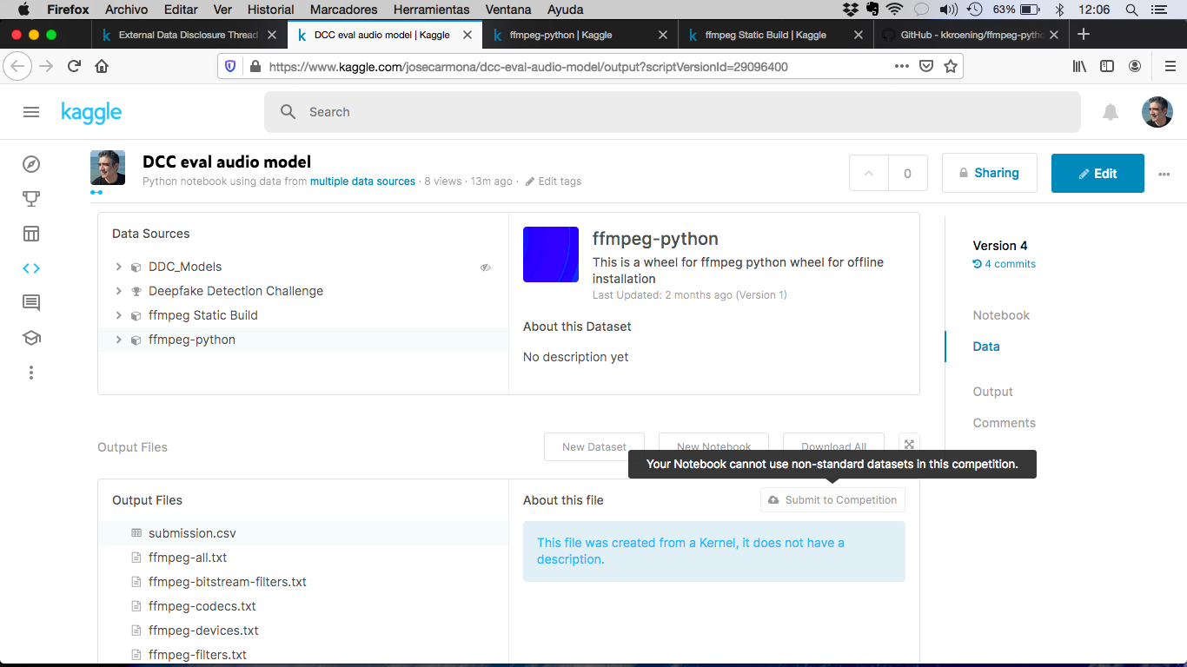
Task: Open the Wi-Fi status menu
Action: [x=895, y=10]
